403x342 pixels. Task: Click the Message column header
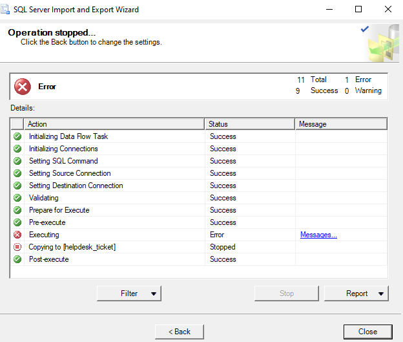[x=341, y=124]
